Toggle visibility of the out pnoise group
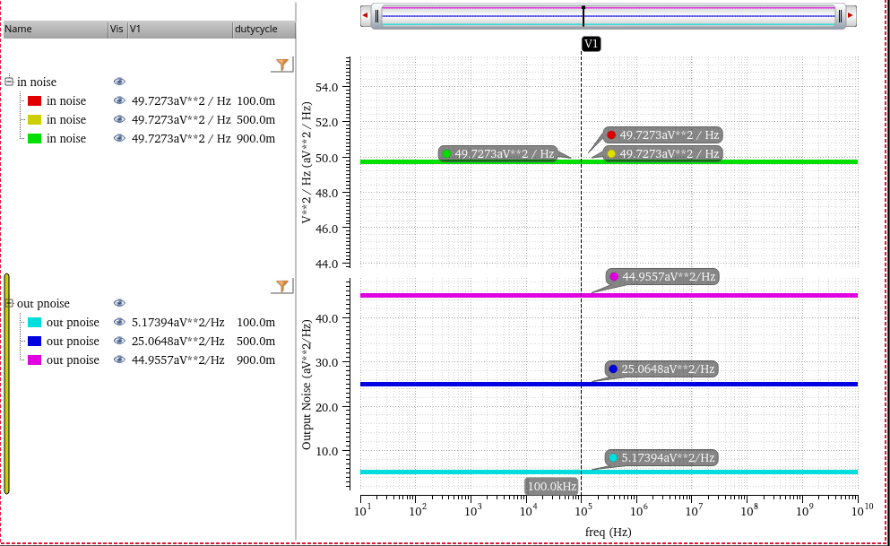 pyautogui.click(x=119, y=303)
